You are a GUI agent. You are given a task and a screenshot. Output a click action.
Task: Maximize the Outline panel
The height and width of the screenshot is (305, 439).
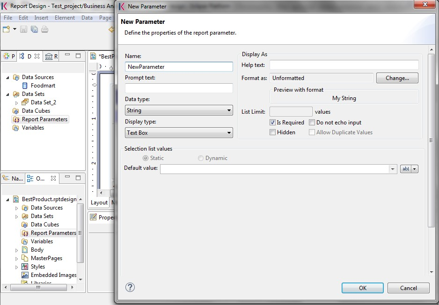click(x=78, y=178)
